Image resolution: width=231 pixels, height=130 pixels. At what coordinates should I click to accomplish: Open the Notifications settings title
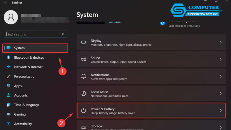(x=100, y=75)
